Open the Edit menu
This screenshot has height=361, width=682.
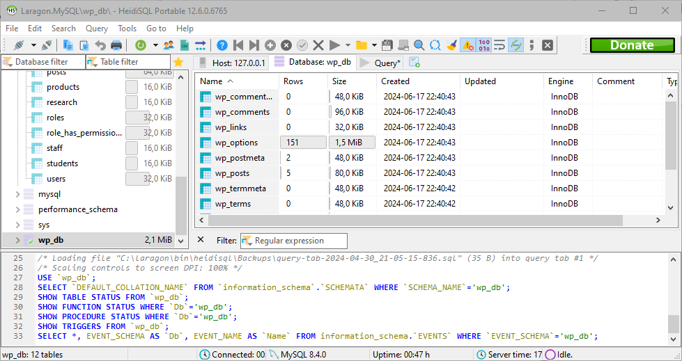pos(35,29)
